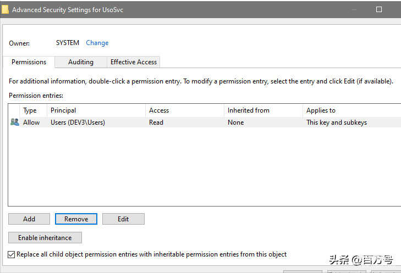Click the Principal column header
Image resolution: width=401 pixels, height=273 pixels.
point(63,110)
